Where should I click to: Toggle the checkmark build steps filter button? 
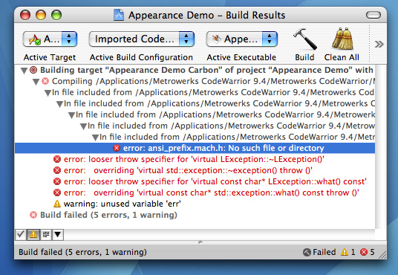[20, 234]
